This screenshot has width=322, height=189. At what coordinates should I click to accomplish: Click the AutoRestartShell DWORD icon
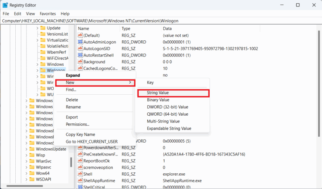point(80,55)
